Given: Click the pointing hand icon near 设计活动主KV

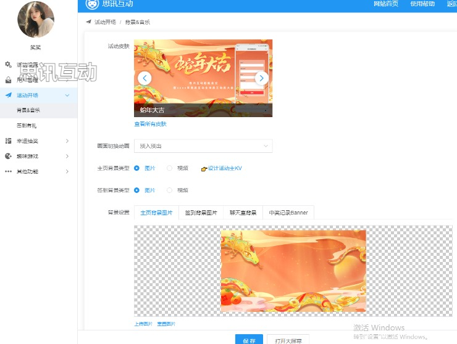Looking at the screenshot, I should coord(204,168).
